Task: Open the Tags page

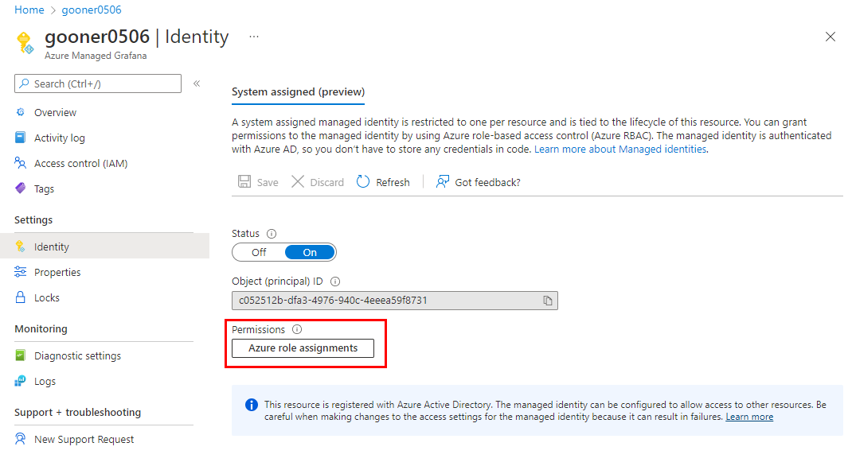Action: (44, 188)
